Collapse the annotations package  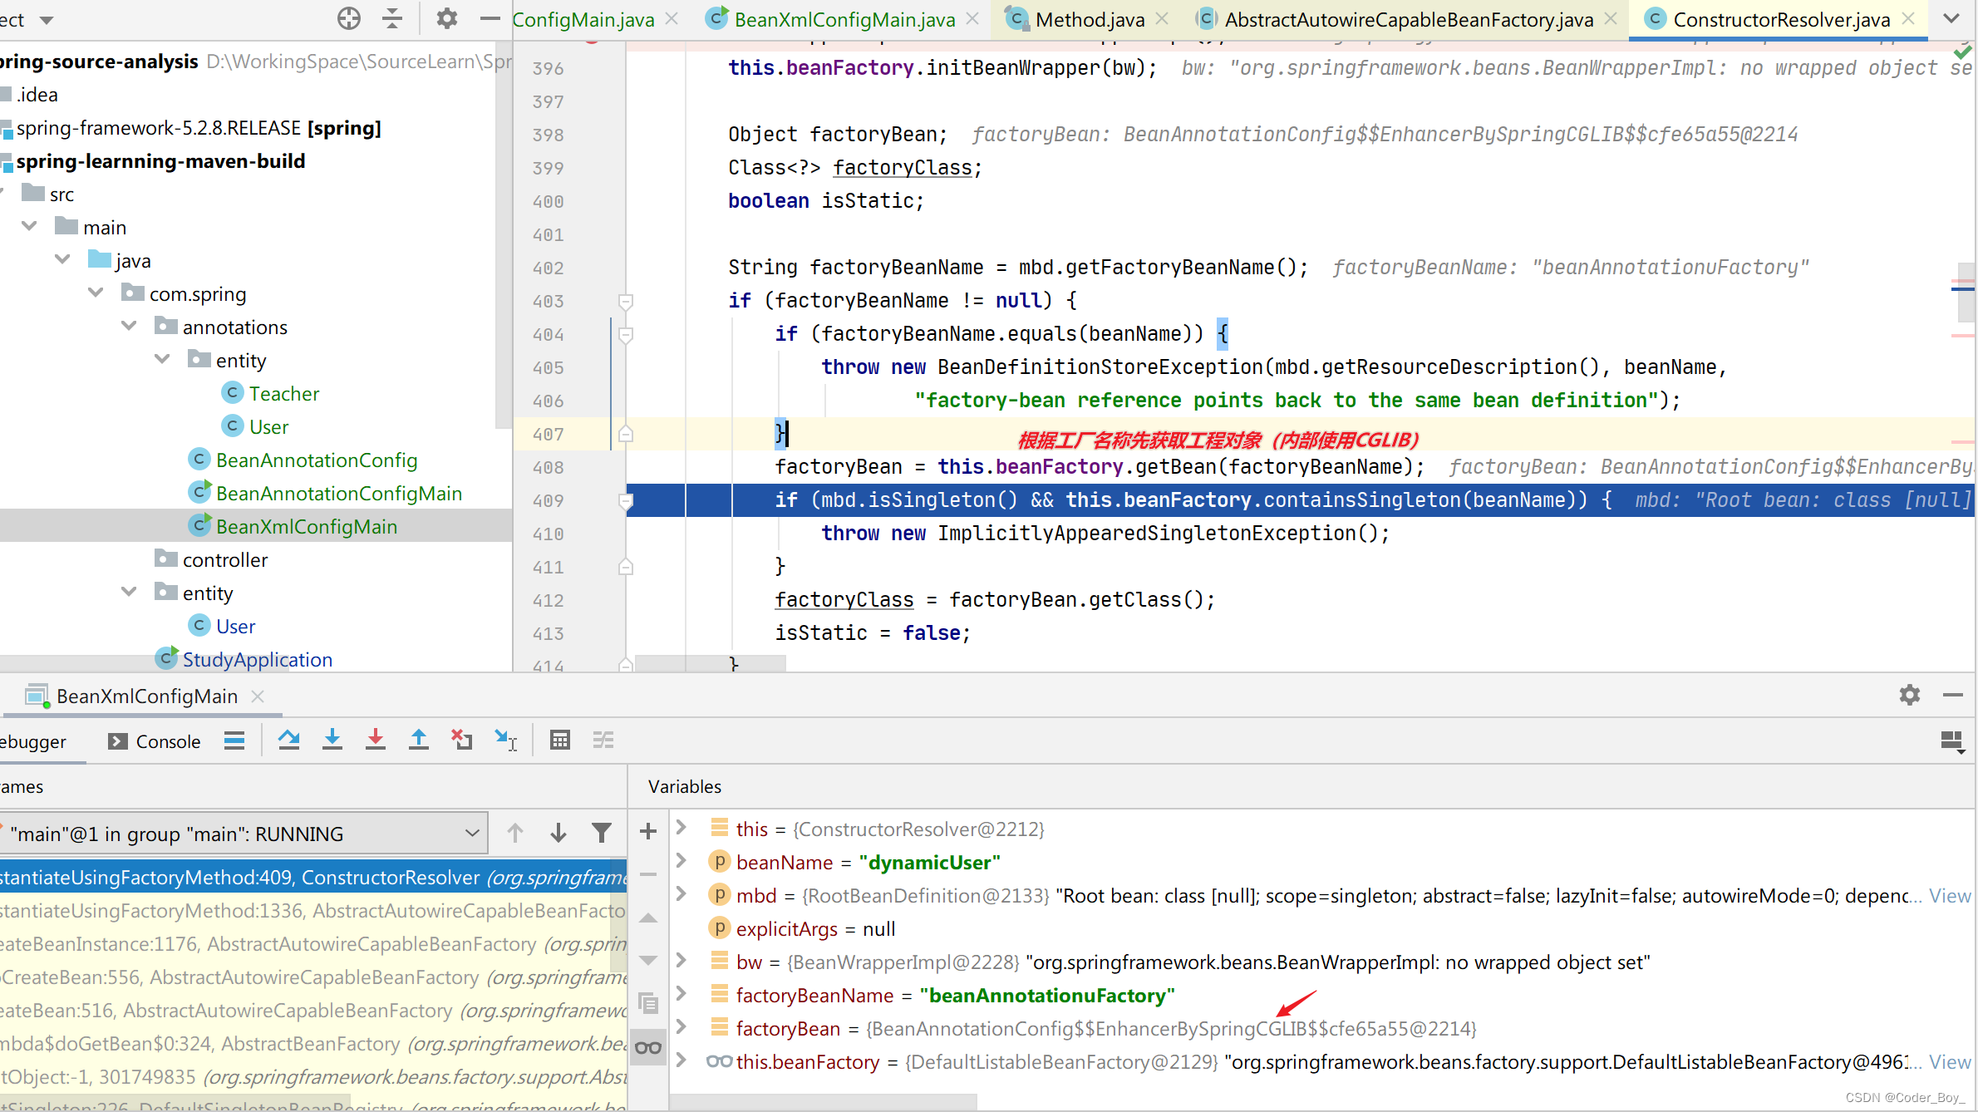[129, 326]
